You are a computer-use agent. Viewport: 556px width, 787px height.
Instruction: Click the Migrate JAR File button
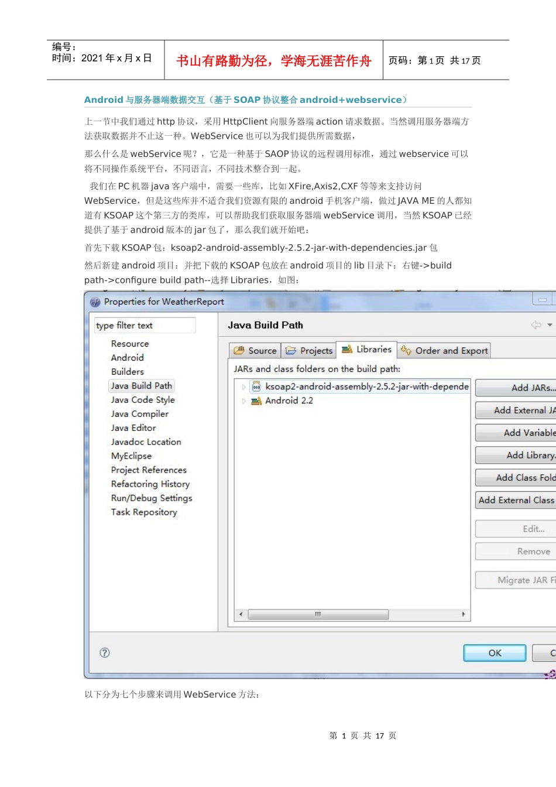(516, 580)
